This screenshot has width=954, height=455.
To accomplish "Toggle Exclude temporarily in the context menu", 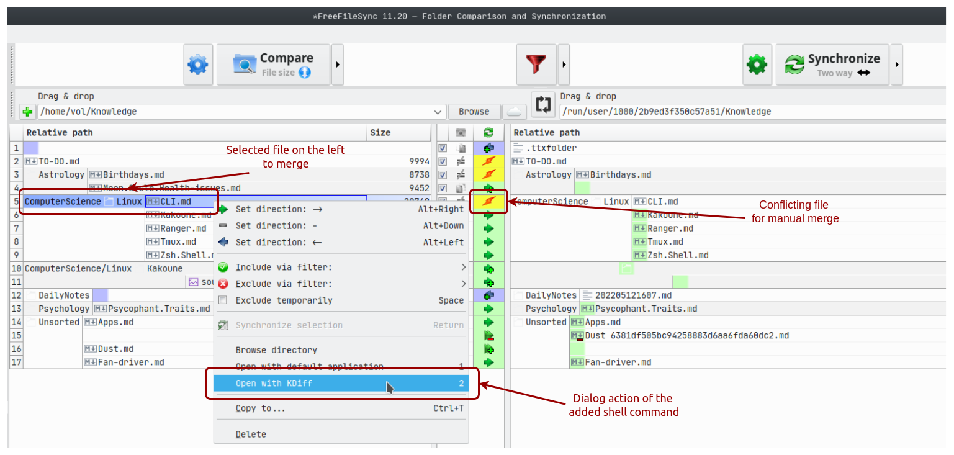I will (341, 300).
